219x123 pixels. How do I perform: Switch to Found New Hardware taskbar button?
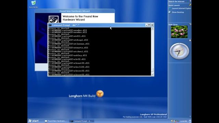tap(55, 121)
